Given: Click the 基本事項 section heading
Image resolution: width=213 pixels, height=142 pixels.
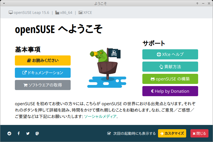Looking at the screenshot, I should 28,50.
